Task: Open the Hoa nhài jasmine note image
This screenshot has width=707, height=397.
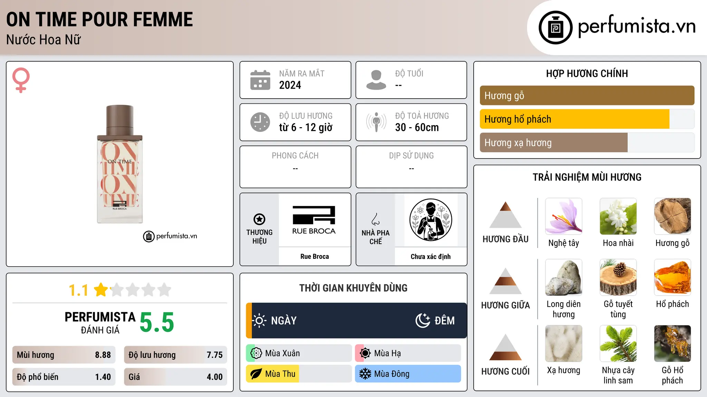Action: pyautogui.click(x=618, y=216)
